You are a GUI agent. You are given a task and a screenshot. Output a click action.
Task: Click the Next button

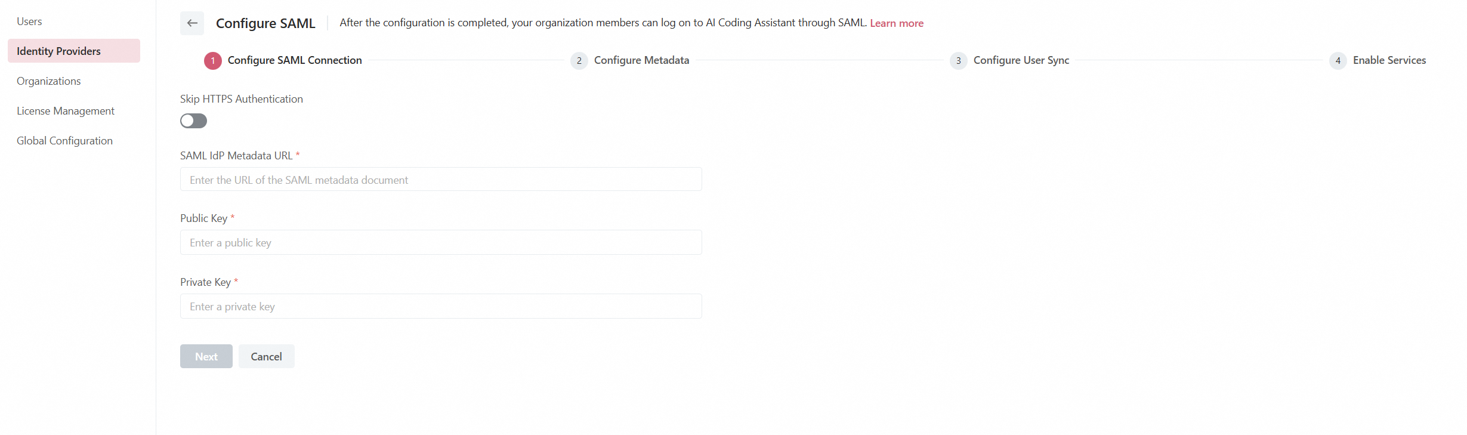pos(206,356)
